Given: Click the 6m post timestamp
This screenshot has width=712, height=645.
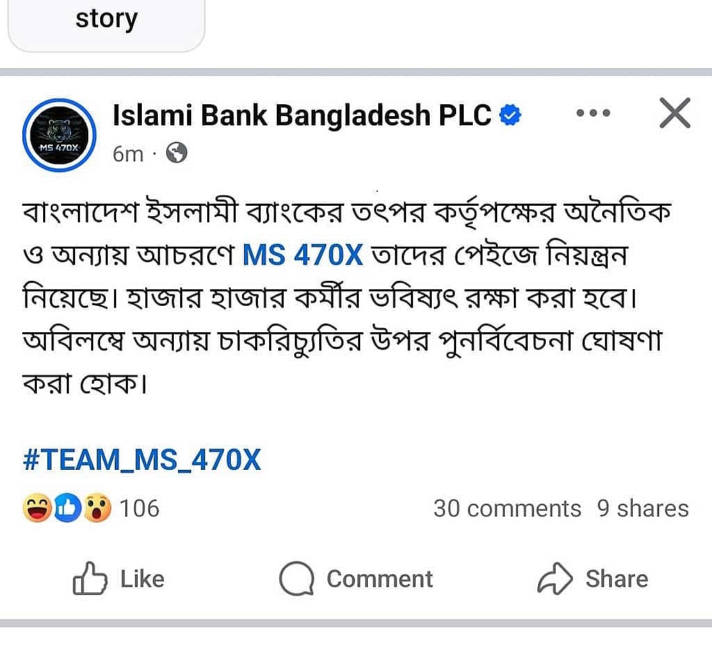Looking at the screenshot, I should click(x=128, y=154).
